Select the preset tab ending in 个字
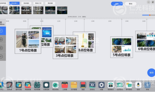This screenshot has width=155, height=92. pos(38,3)
